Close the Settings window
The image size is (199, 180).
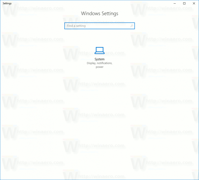pyautogui.click(x=194, y=3)
